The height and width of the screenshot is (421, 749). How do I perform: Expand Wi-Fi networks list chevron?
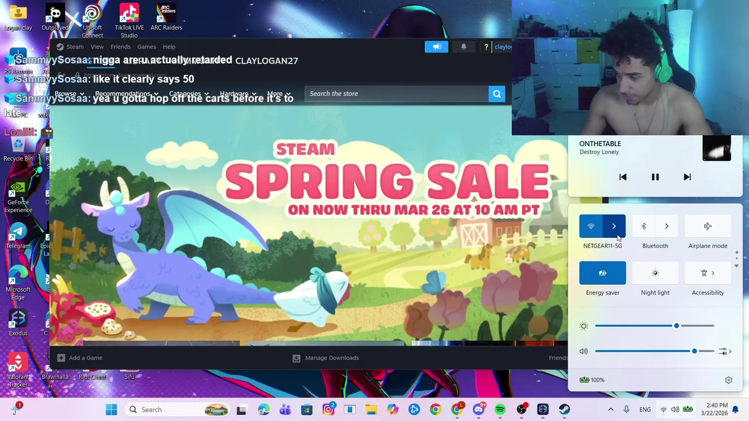coord(614,226)
